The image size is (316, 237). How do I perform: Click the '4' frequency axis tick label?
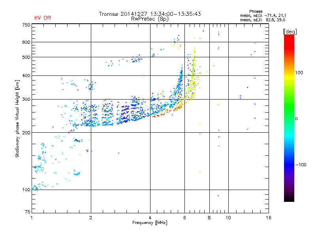point(150,218)
